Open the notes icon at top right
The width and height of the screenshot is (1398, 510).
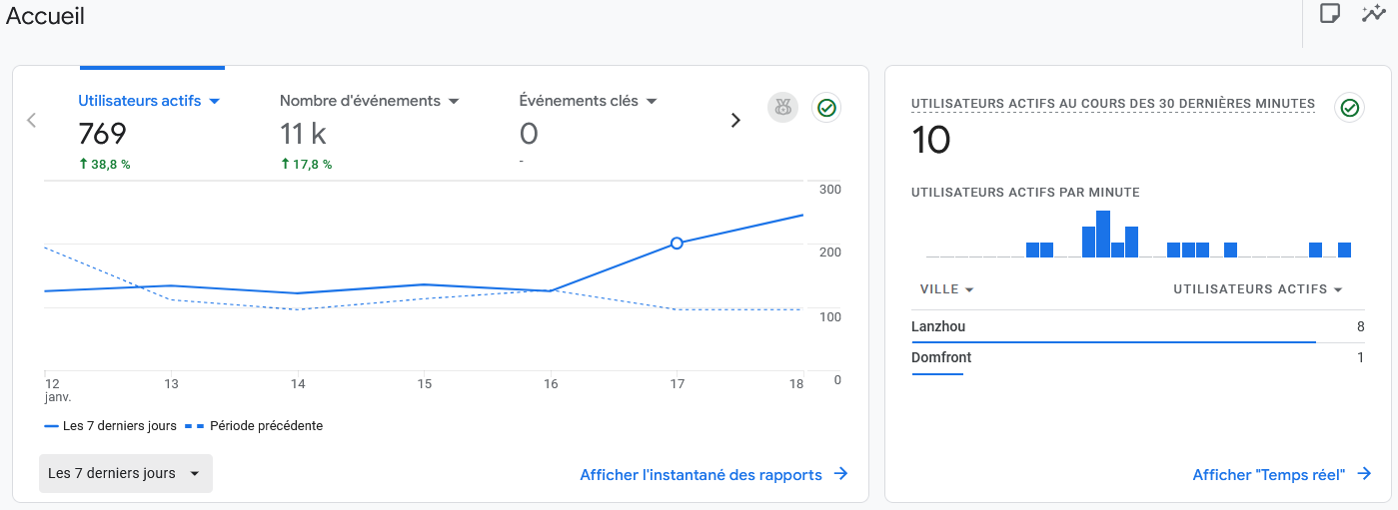pyautogui.click(x=1329, y=14)
